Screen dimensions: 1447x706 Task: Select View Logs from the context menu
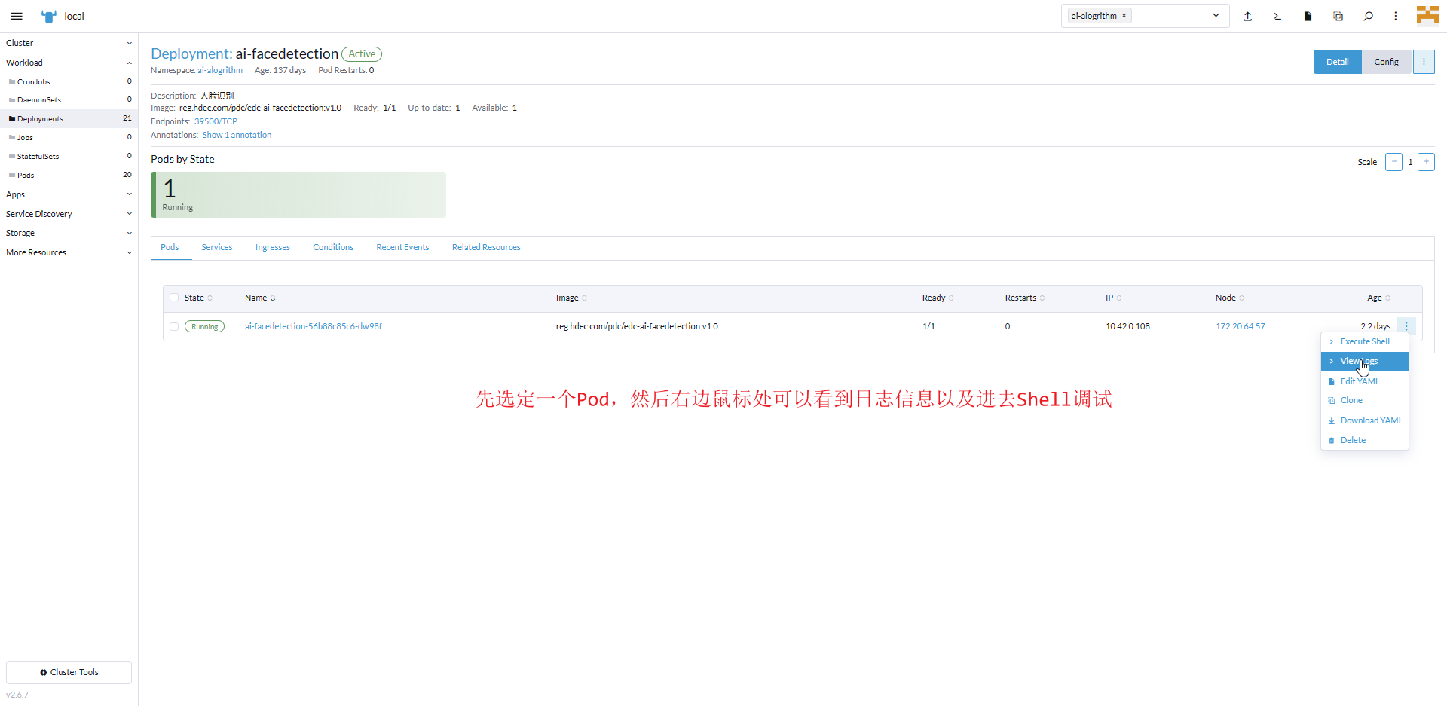click(x=1365, y=361)
